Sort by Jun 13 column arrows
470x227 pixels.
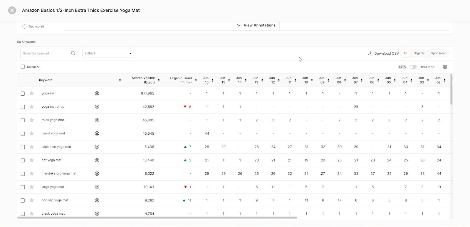[x=262, y=80]
